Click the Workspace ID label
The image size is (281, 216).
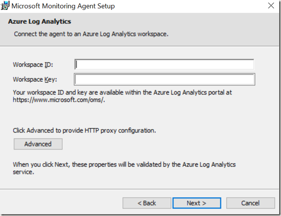point(33,65)
